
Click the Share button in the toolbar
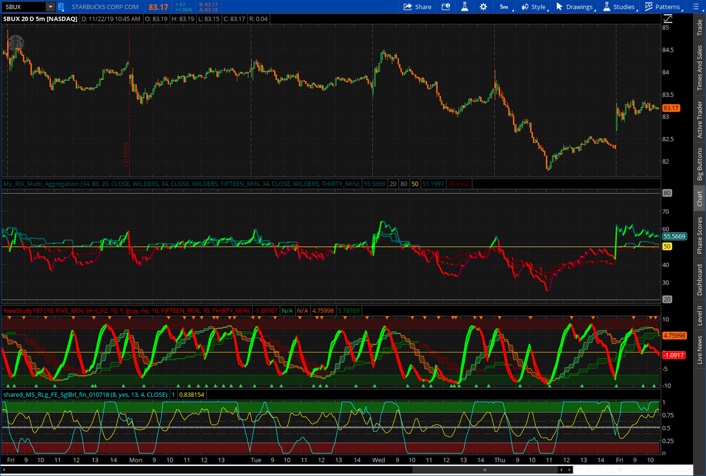[x=418, y=7]
